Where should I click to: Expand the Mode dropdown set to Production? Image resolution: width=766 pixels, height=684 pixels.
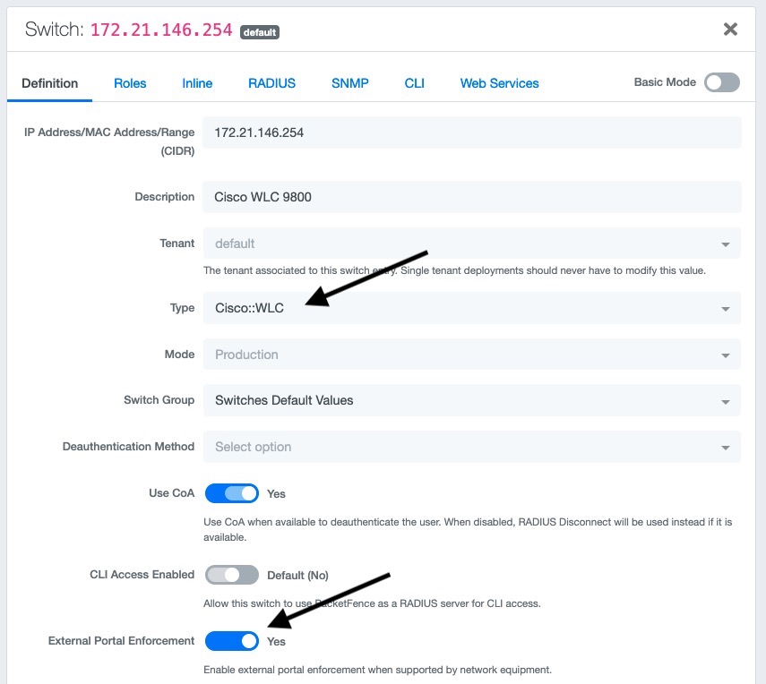[471, 355]
